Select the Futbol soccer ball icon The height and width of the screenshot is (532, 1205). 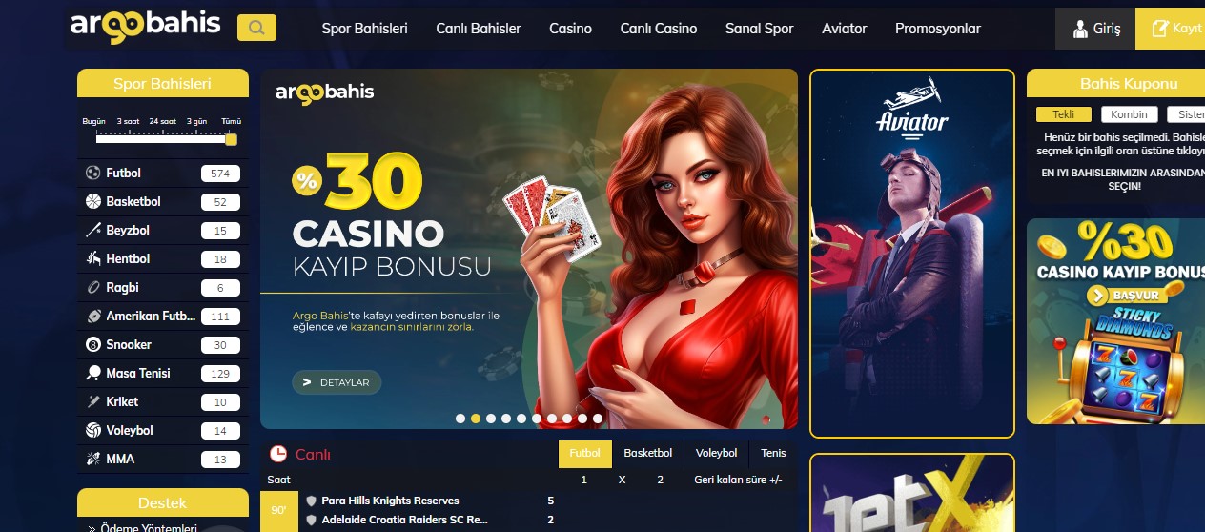point(93,174)
